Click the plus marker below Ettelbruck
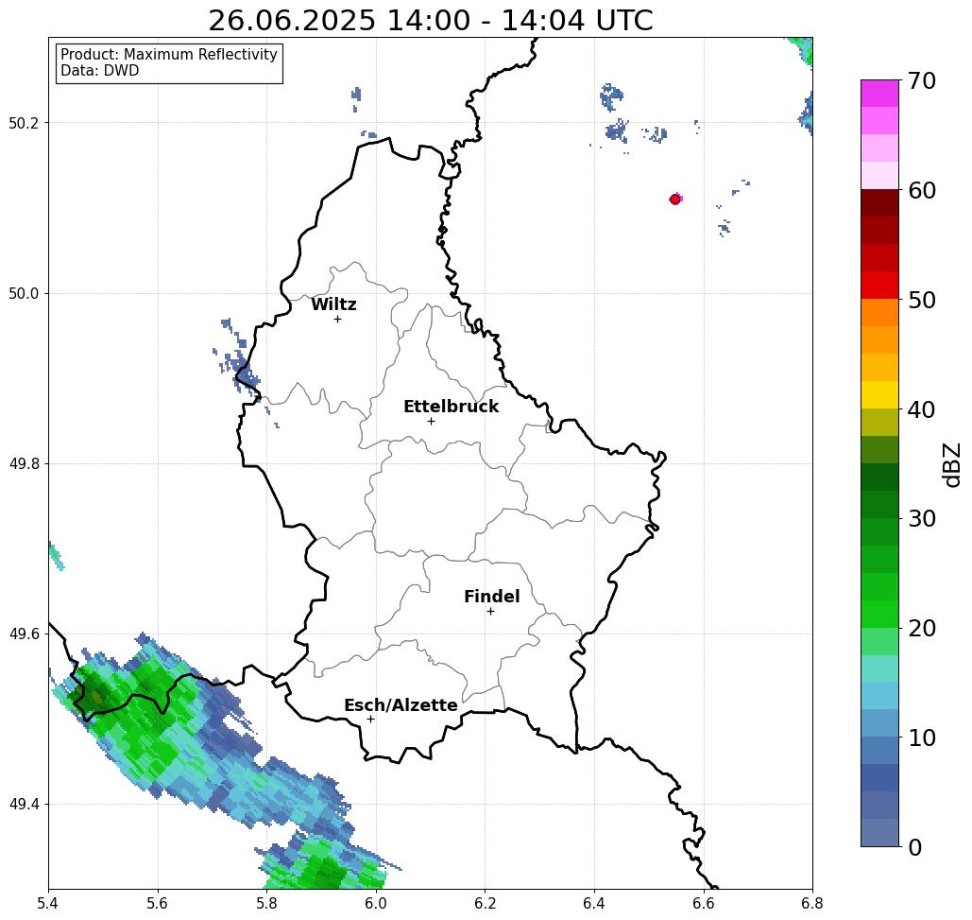 [432, 421]
